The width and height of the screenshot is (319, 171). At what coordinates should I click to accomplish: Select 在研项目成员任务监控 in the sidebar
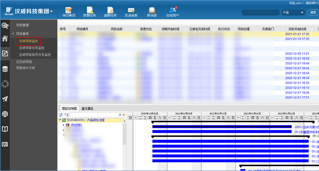point(35,55)
